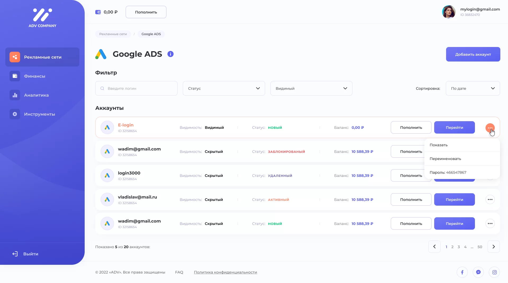Screen dimensions: 508x283
Task: Click Перейти for vladislav@mail.ru account
Action: tap(455, 200)
